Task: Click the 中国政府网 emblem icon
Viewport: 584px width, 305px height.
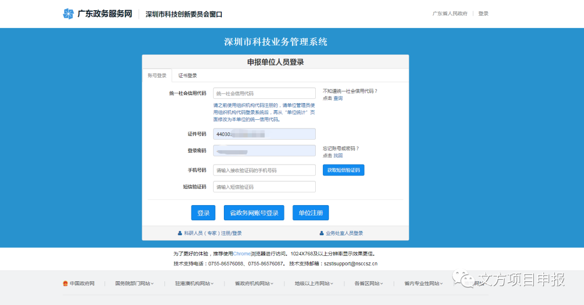Action: point(65,283)
